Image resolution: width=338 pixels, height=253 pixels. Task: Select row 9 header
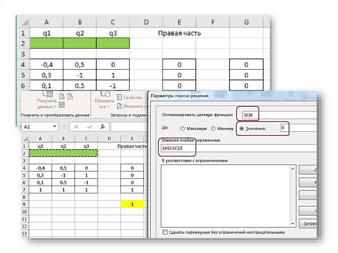24,204
